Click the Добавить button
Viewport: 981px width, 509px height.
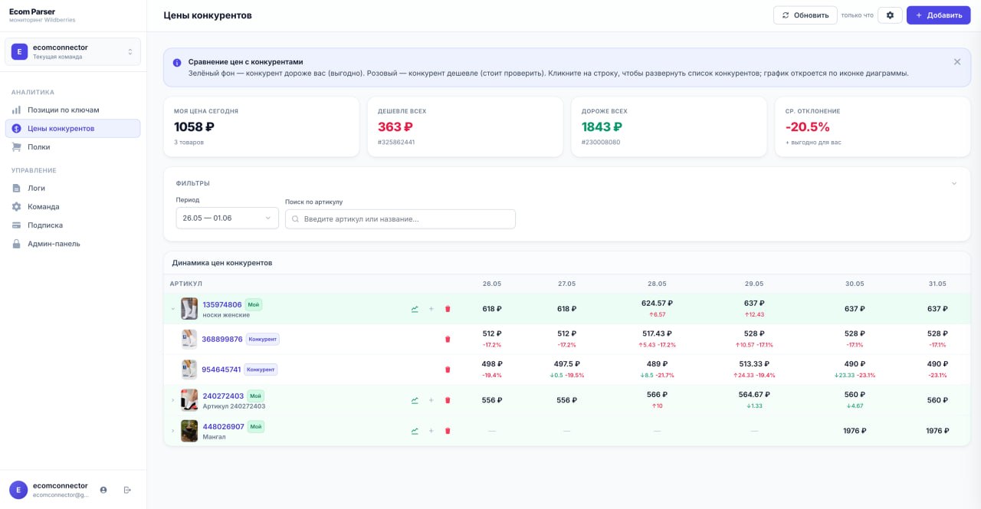pos(938,15)
